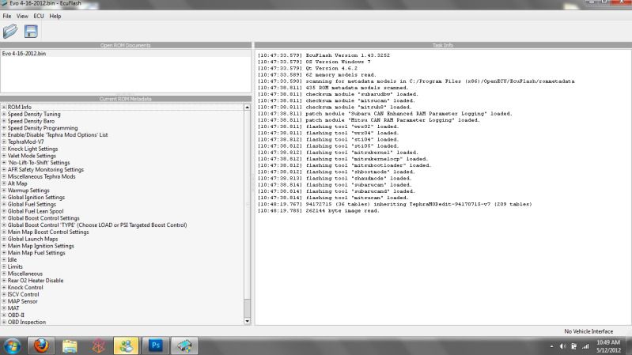Viewport: 632px width, 355px height.
Task: Expand the Alt Map node
Action: [x=4, y=183]
